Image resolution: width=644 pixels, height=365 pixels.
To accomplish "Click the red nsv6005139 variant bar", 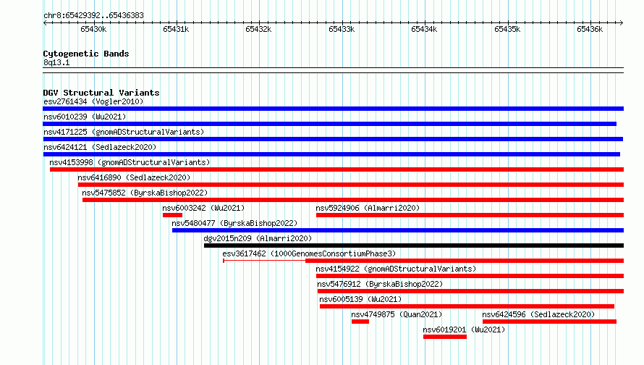I will (467, 306).
